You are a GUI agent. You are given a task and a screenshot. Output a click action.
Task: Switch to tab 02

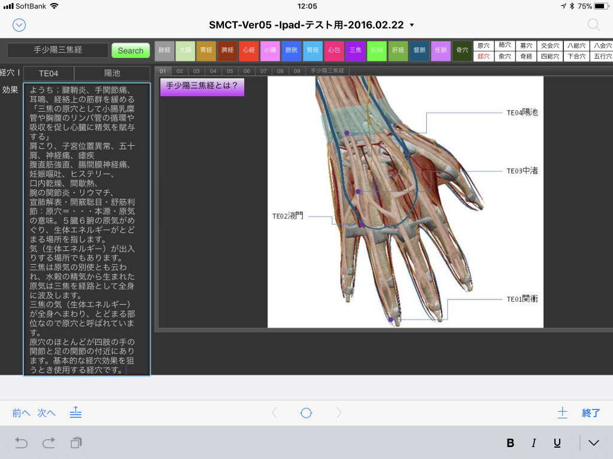[x=179, y=71]
